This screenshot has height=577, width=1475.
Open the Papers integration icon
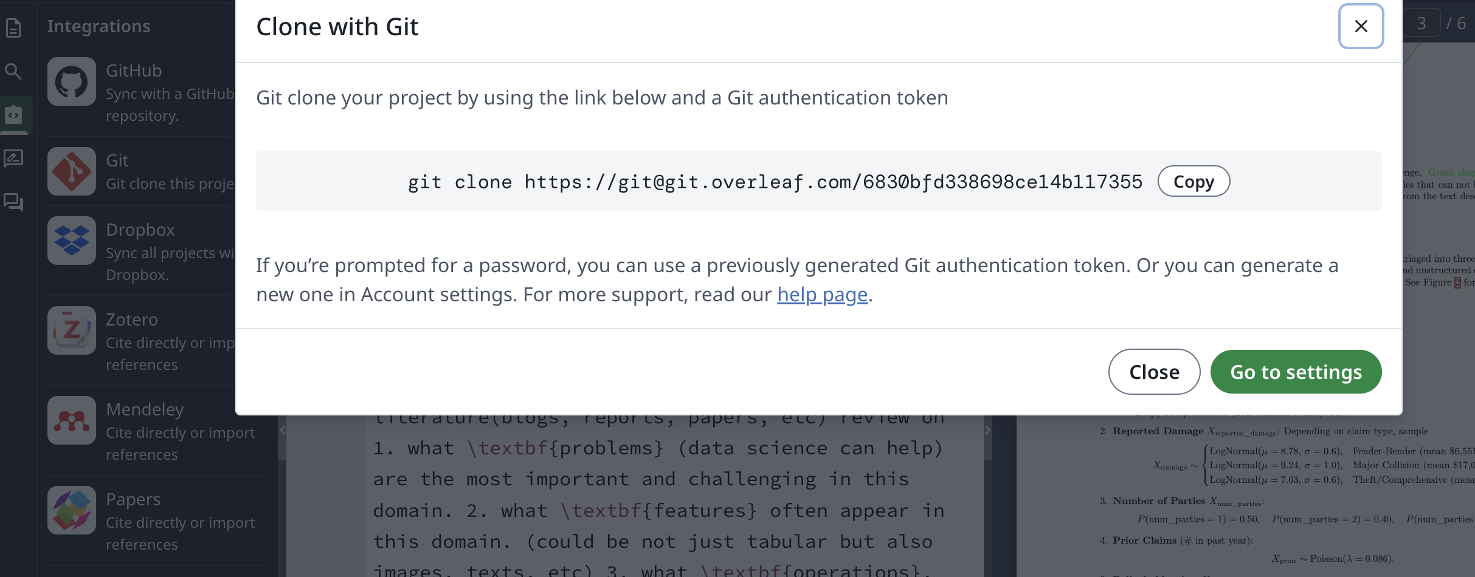point(72,510)
